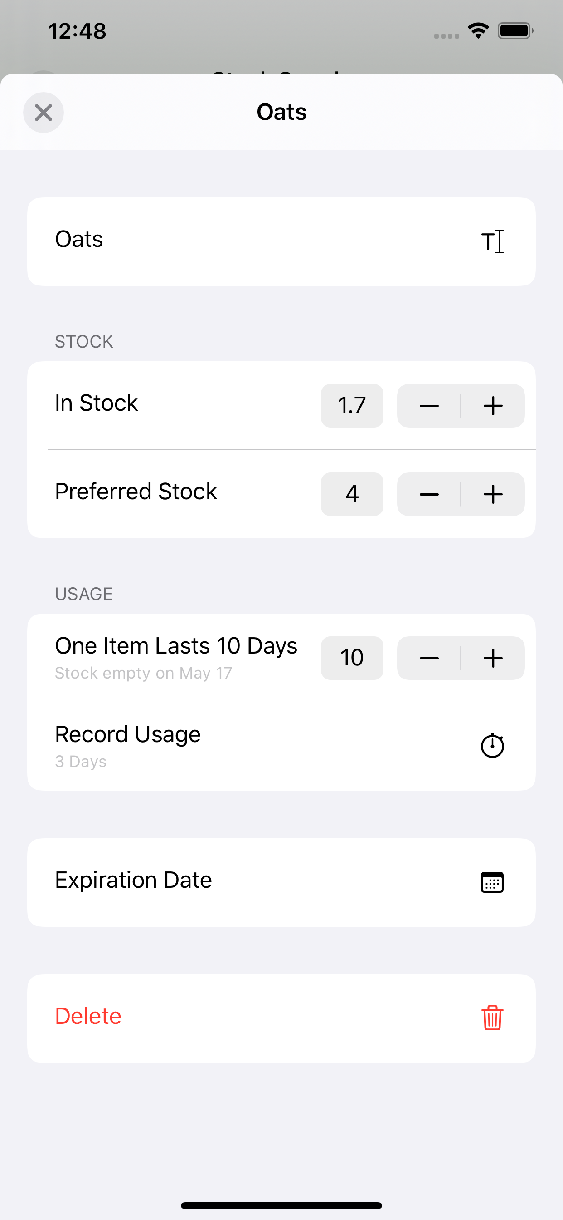Decrease Preferred Stock with minus button

point(429,494)
